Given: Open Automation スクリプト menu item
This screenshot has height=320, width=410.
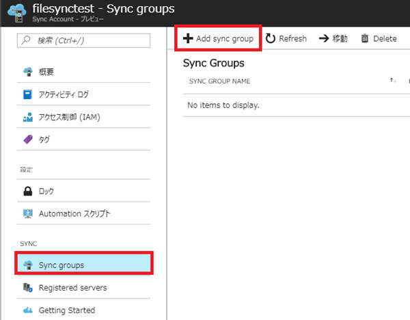Looking at the screenshot, I should [x=83, y=213].
